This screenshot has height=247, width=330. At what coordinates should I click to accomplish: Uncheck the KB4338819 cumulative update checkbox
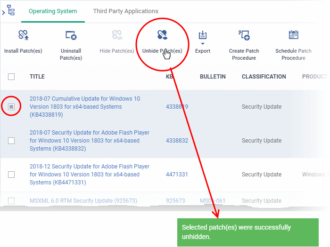click(11, 107)
